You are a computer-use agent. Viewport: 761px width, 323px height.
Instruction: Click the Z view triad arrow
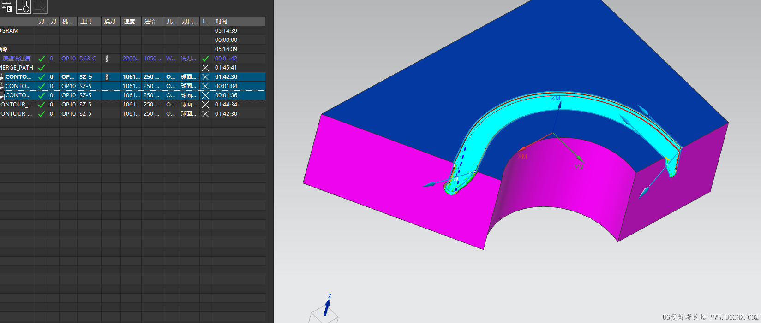[327, 307]
